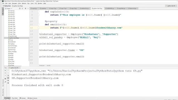178x100 pixels.
Task: Select rough.py in project tree
Action: (12, 44)
